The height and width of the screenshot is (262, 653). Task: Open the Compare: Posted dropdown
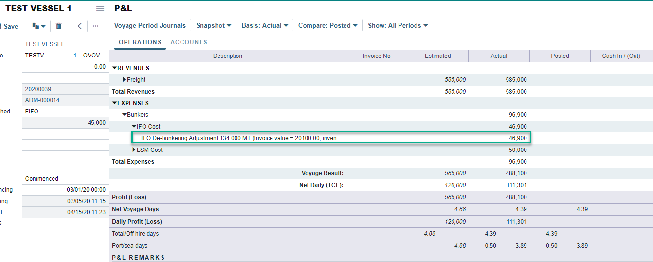[x=327, y=26]
